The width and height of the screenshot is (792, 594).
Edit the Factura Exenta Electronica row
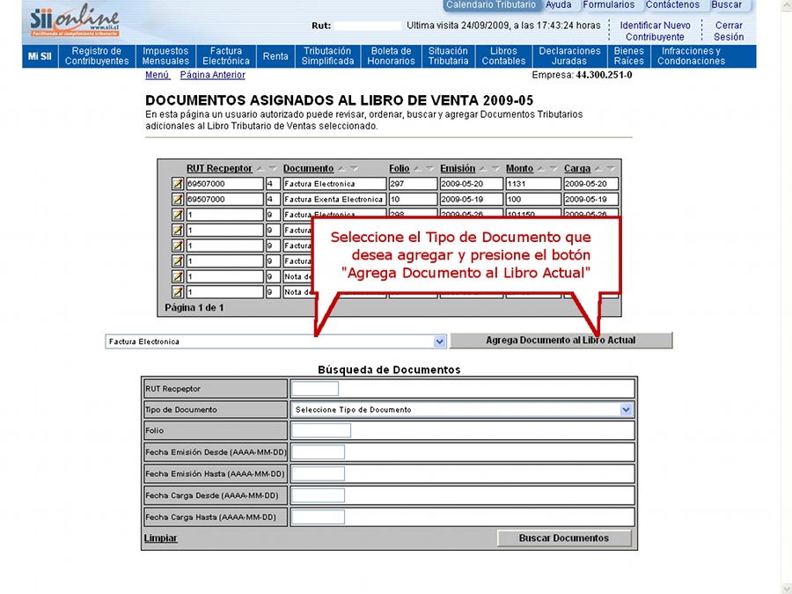pos(177,200)
